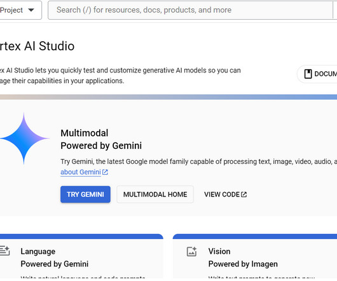Select the Language Powered by Gemini heading
Viewport: 337px width, 281px height.
click(x=55, y=257)
